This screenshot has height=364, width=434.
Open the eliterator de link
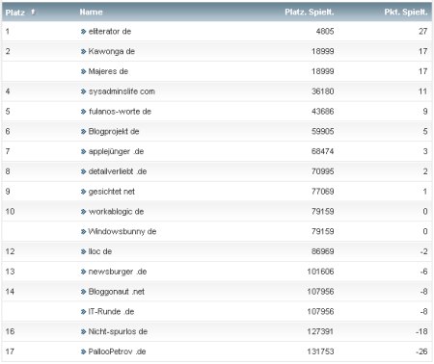click(110, 32)
